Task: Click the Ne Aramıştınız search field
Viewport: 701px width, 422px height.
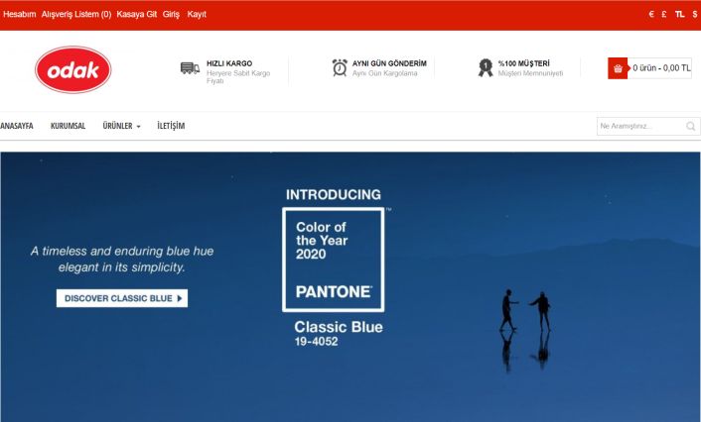Action: [638, 126]
